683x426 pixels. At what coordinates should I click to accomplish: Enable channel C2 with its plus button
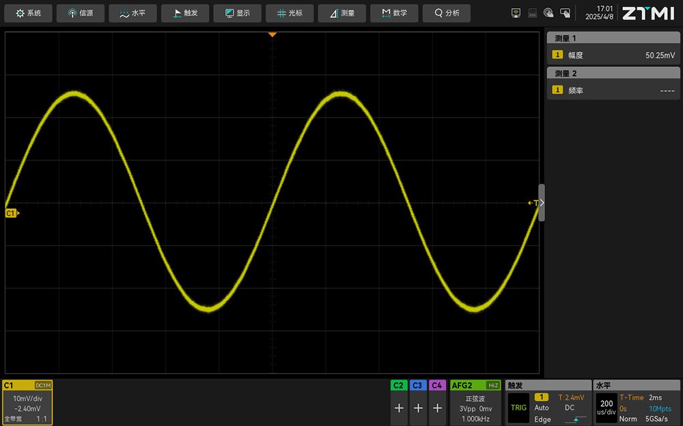pyautogui.click(x=399, y=408)
